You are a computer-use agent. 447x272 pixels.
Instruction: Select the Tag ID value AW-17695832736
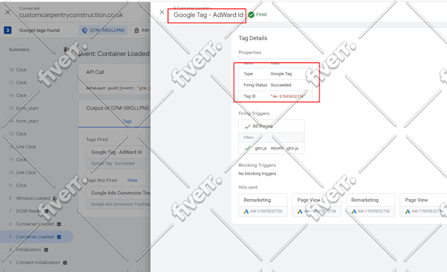tap(288, 97)
